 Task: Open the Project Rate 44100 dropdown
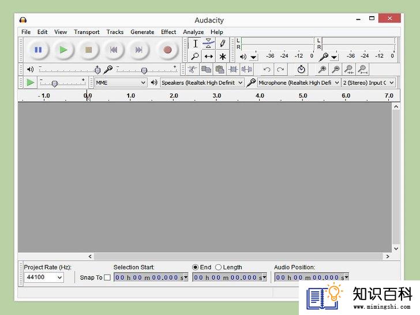(44, 277)
